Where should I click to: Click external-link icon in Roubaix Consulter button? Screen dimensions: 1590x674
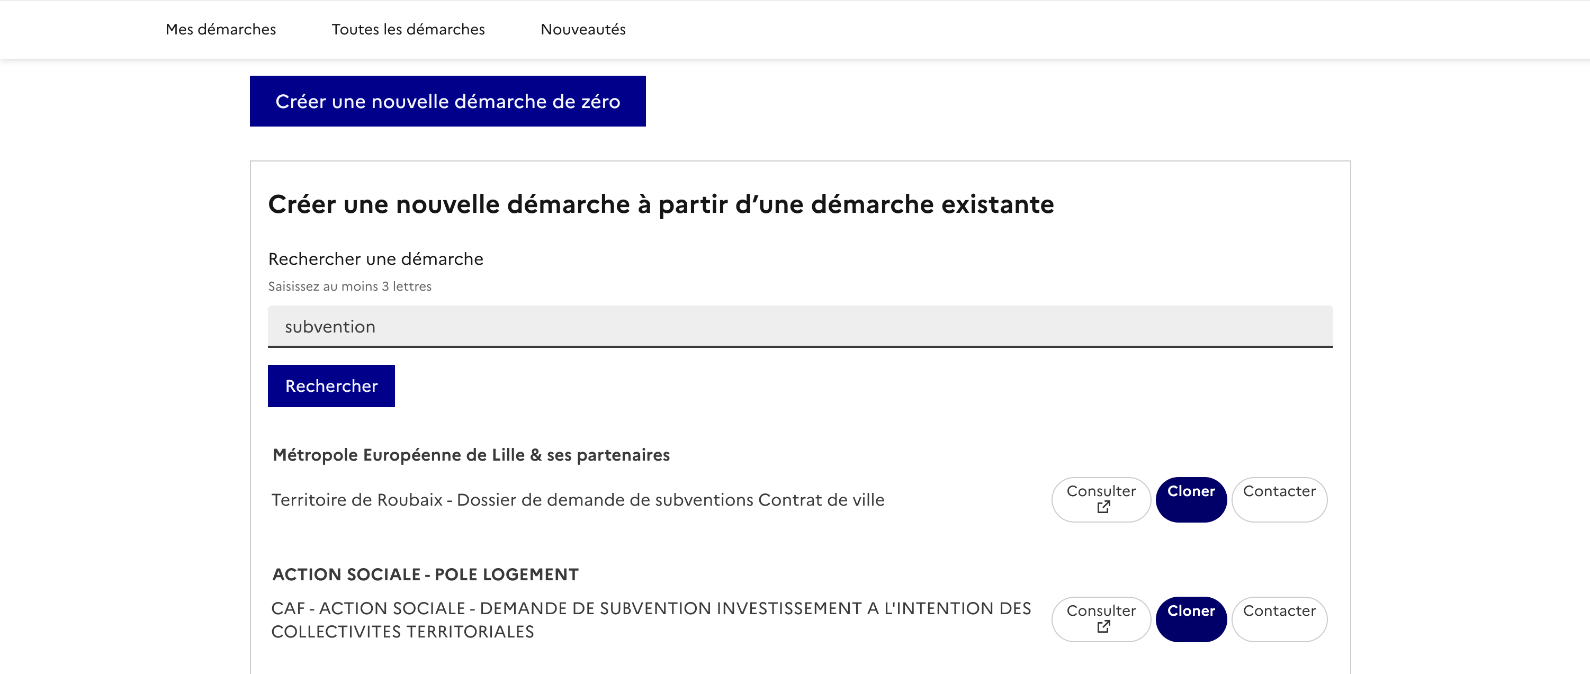(1103, 507)
